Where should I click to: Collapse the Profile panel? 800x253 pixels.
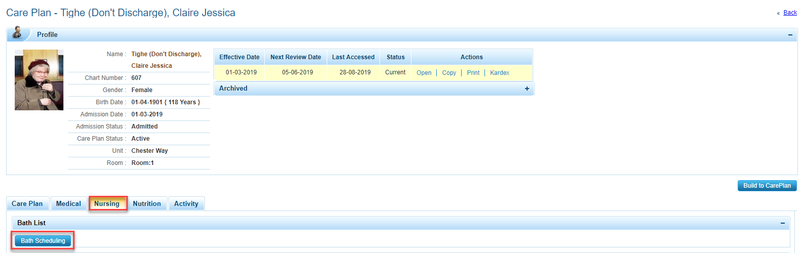(790, 35)
